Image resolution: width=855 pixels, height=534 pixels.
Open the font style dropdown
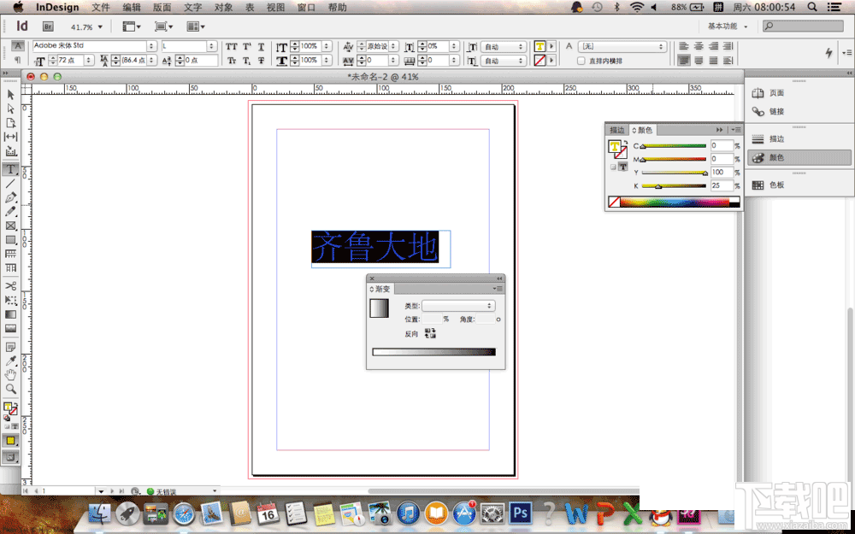[211, 46]
